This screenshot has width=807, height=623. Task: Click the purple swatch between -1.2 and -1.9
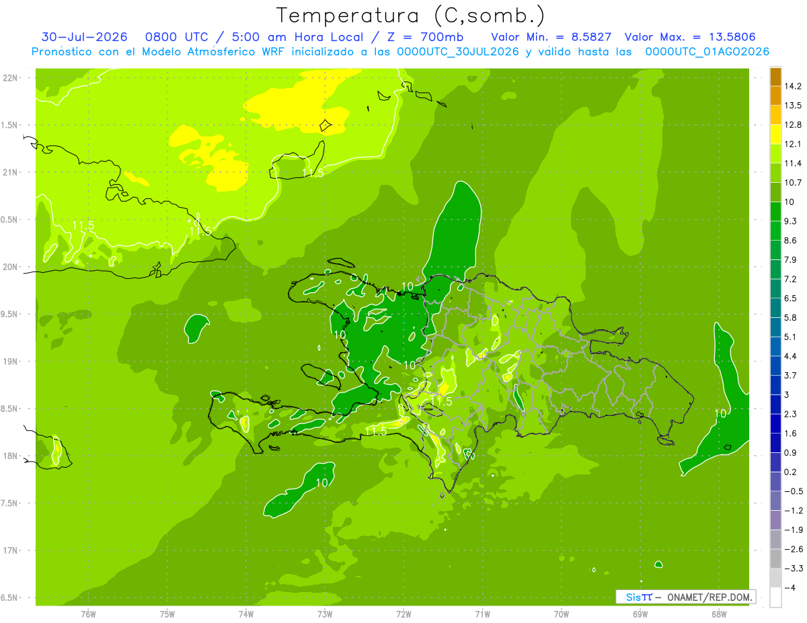point(775,520)
